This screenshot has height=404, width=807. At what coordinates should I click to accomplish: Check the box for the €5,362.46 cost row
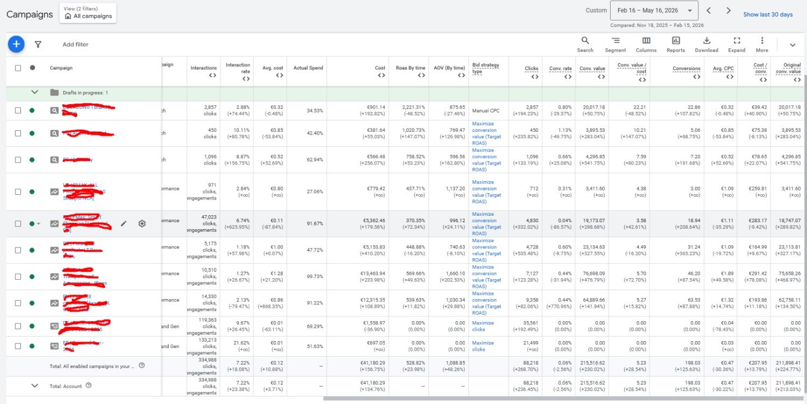[x=18, y=223]
